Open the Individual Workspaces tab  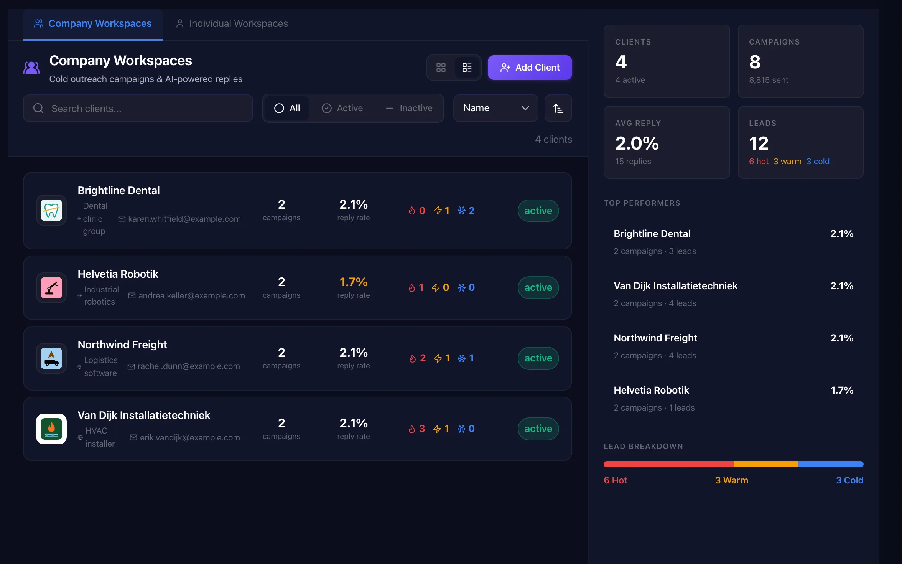(232, 24)
